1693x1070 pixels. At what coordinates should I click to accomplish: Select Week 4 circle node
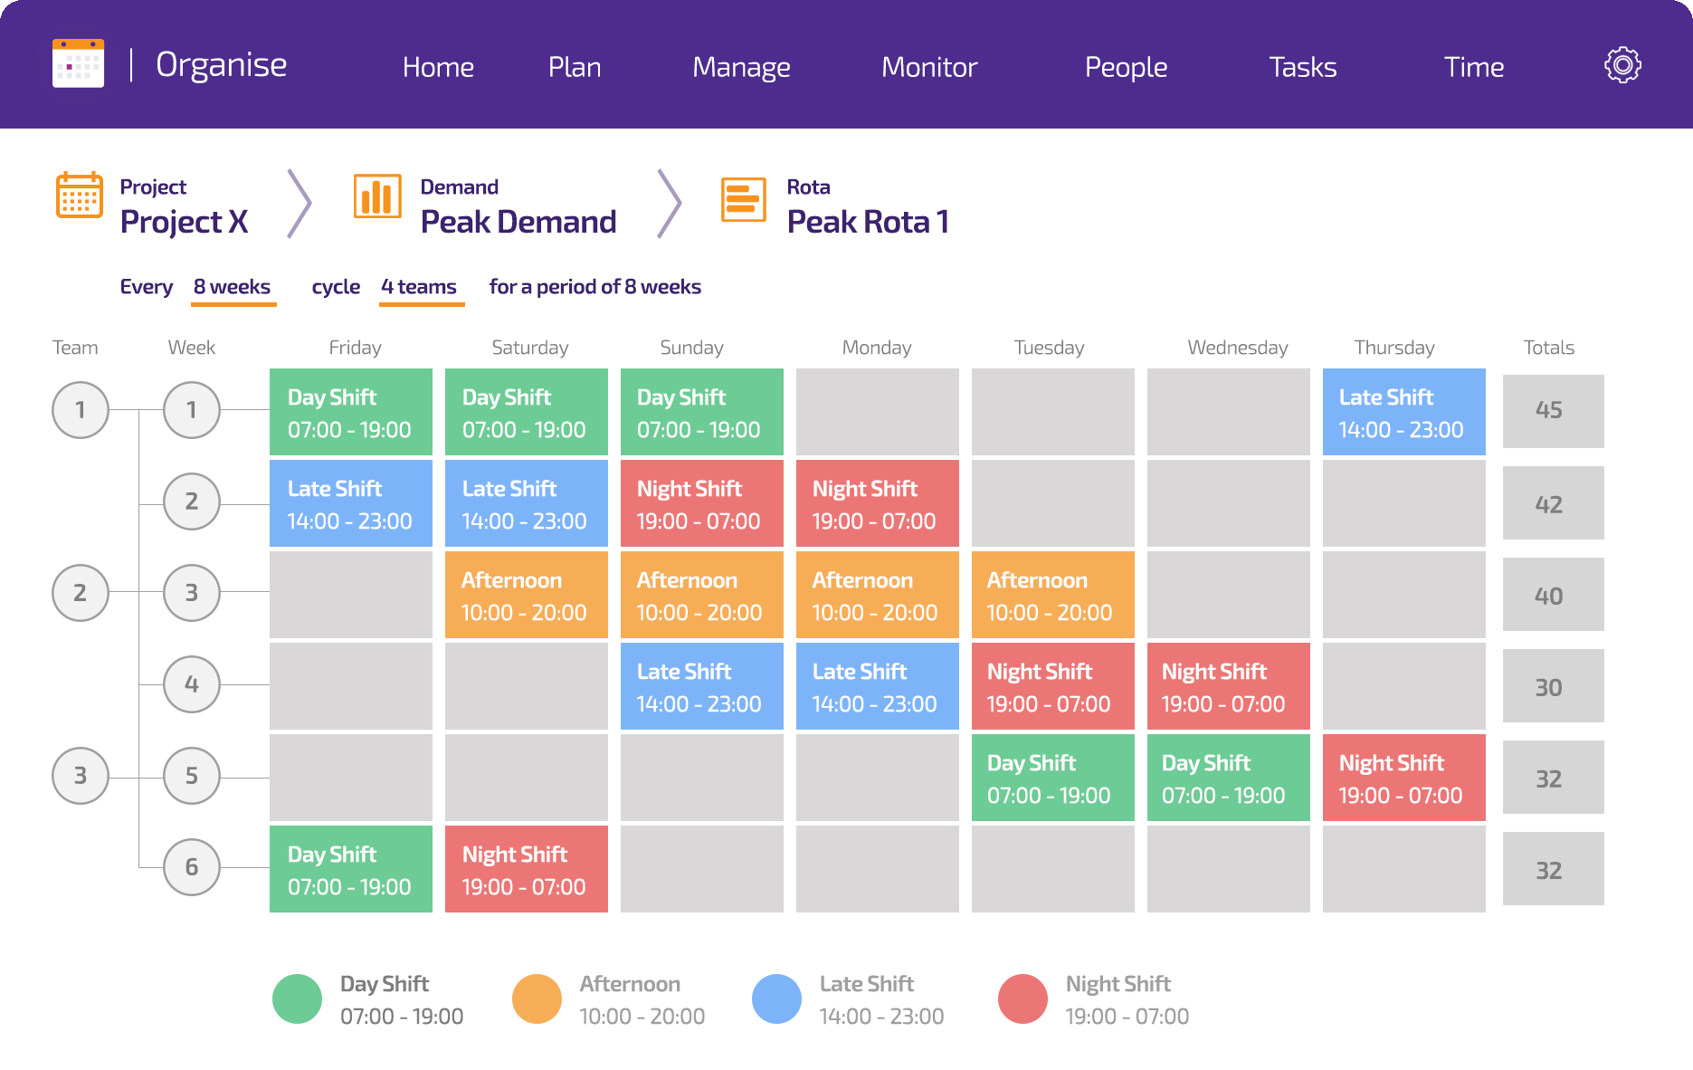pyautogui.click(x=192, y=684)
